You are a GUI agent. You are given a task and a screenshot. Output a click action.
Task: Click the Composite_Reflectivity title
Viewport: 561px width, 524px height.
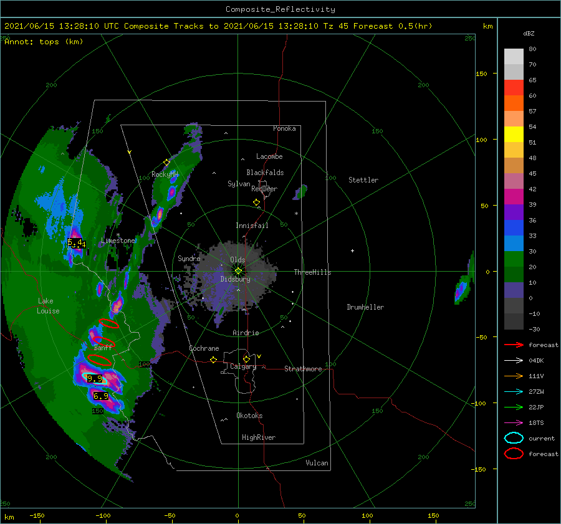280,9
